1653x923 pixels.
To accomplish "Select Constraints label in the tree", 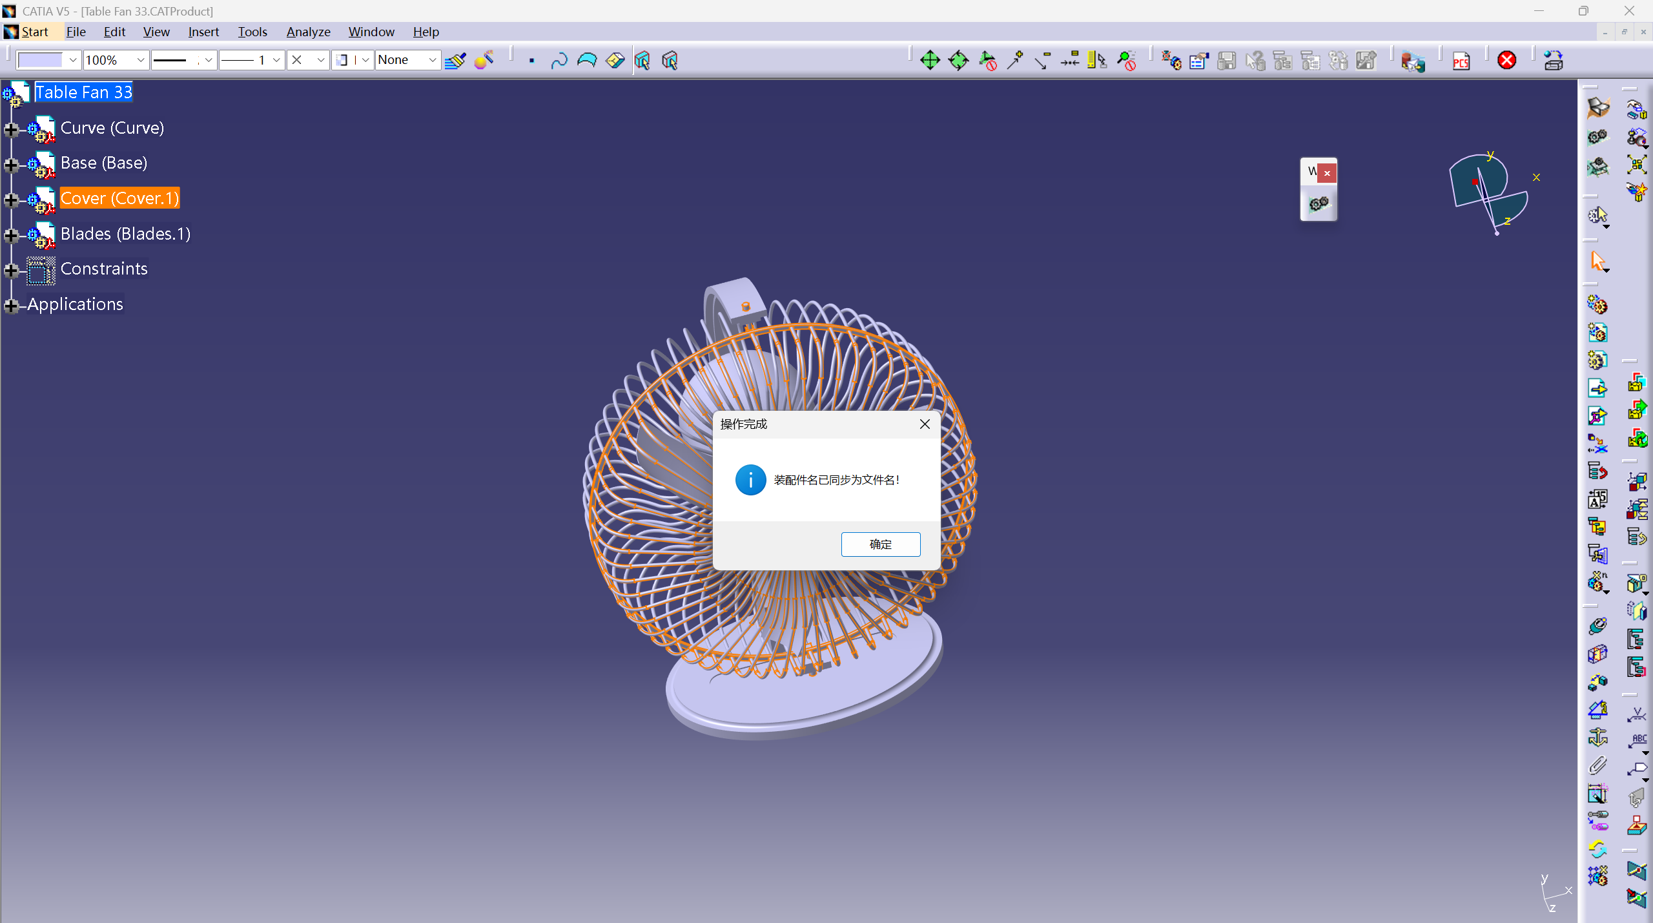I will pyautogui.click(x=104, y=268).
